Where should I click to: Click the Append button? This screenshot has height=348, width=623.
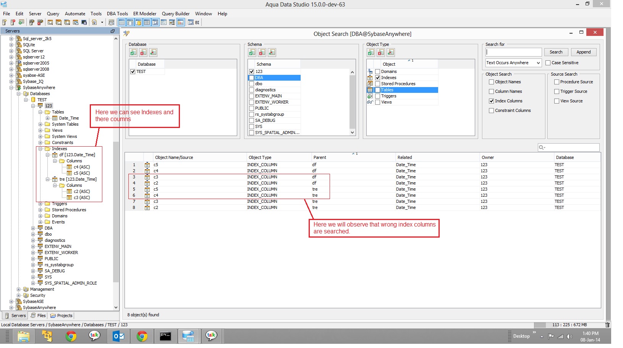[584, 52]
